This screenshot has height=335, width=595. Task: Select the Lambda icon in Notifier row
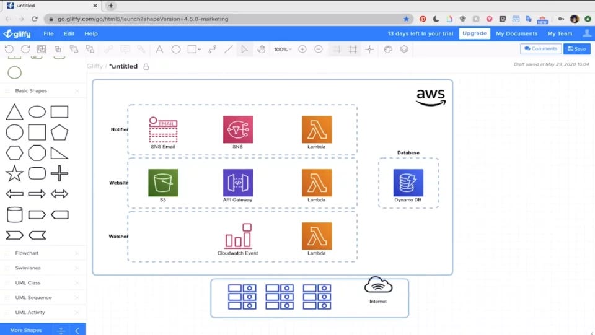point(317,129)
